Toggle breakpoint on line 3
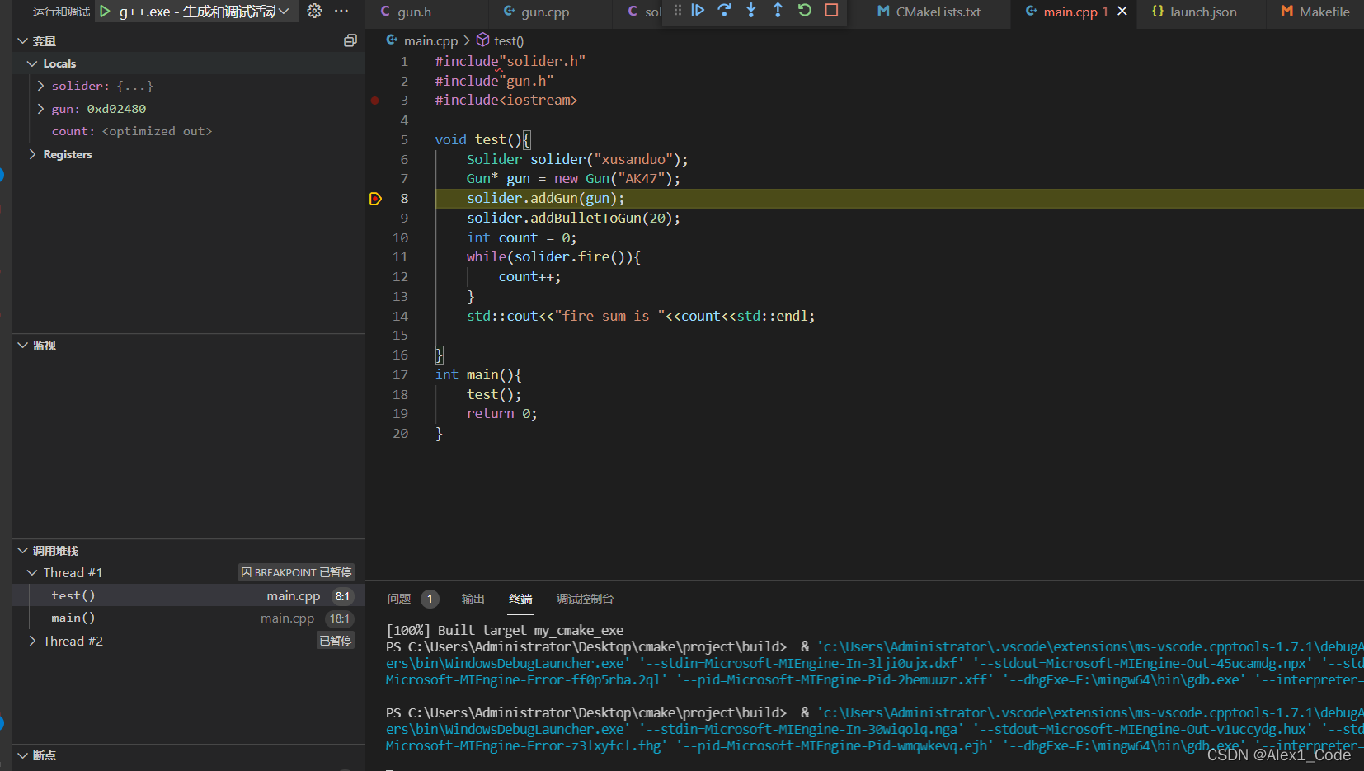This screenshot has width=1364, height=771. (x=375, y=101)
